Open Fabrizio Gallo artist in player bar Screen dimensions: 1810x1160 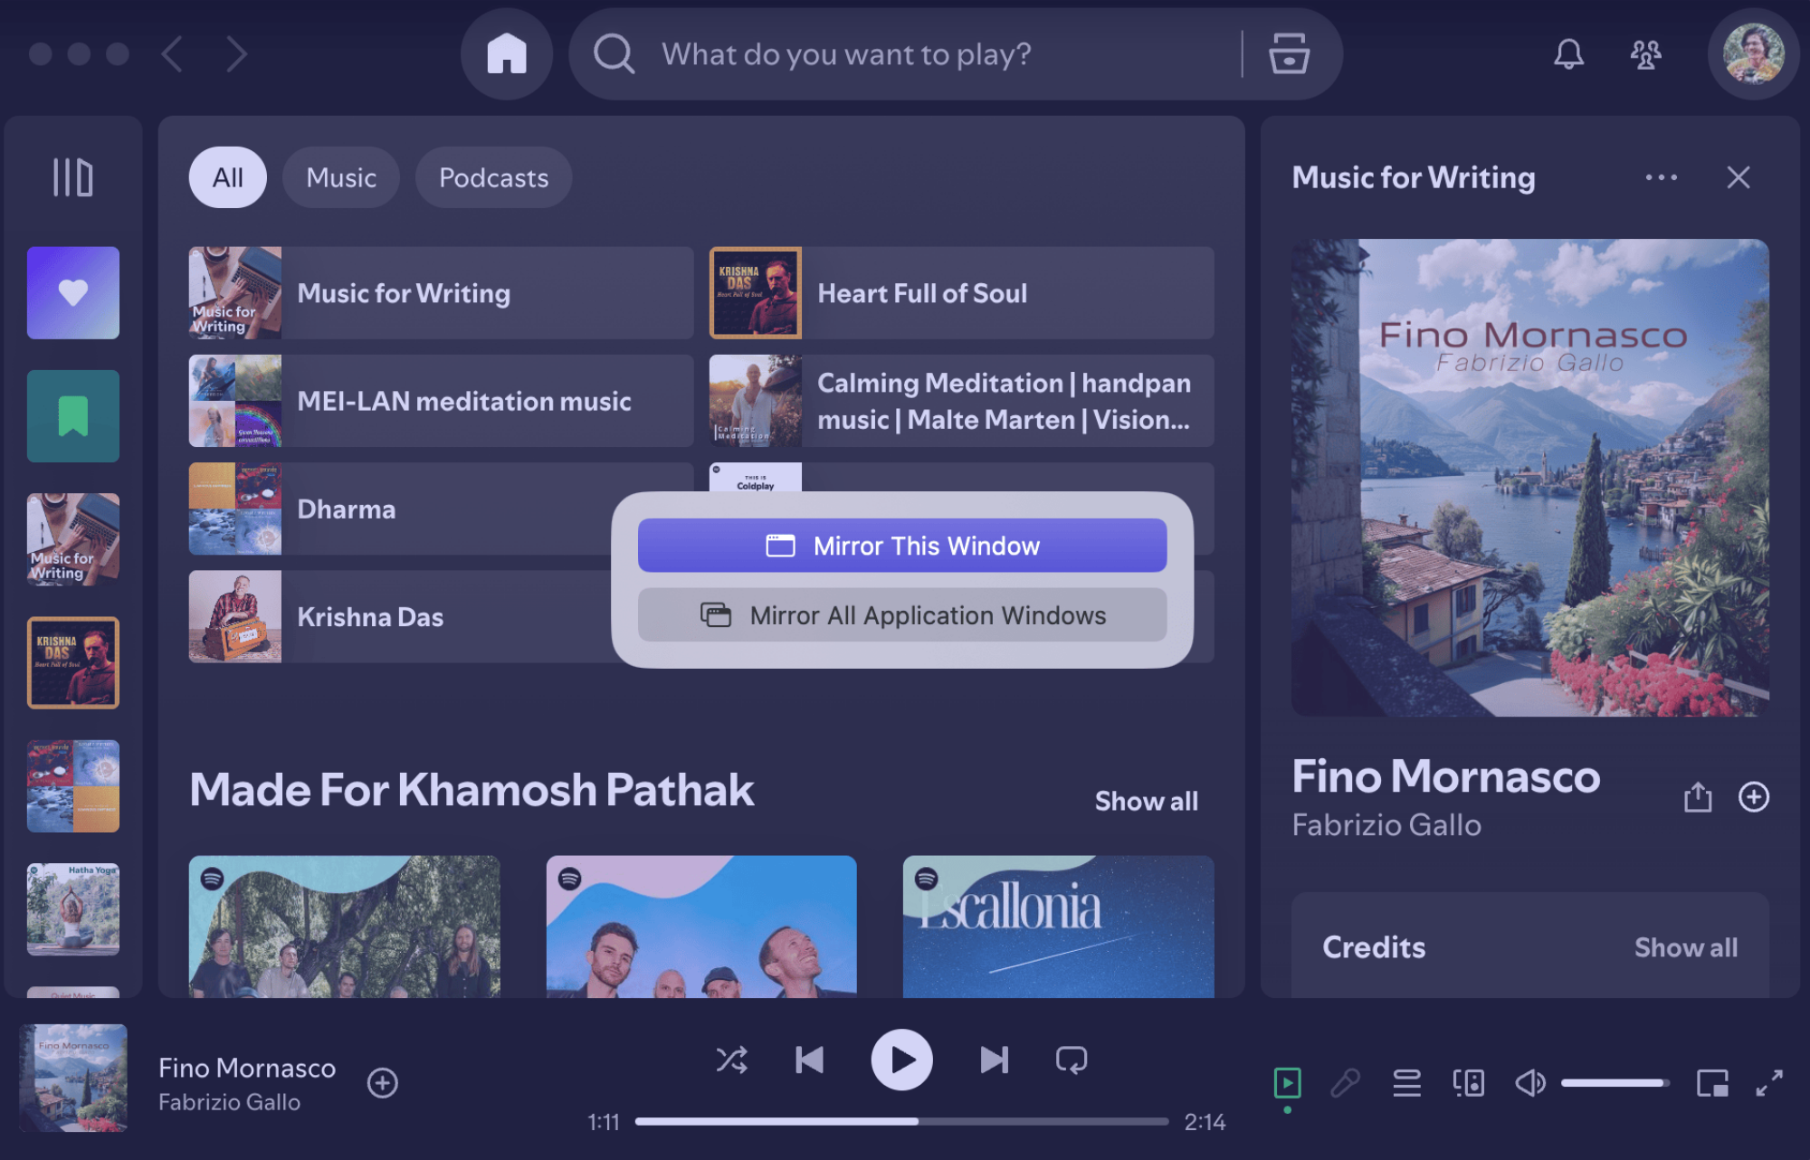[x=229, y=1102]
